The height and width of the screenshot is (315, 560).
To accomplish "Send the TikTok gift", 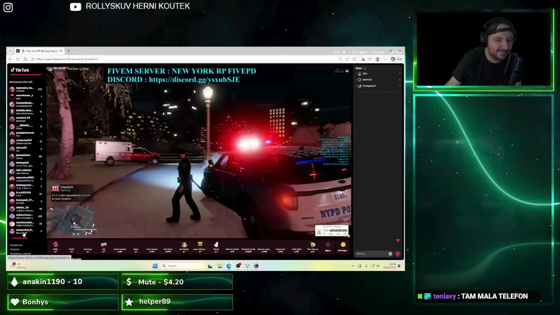I will 216,246.
